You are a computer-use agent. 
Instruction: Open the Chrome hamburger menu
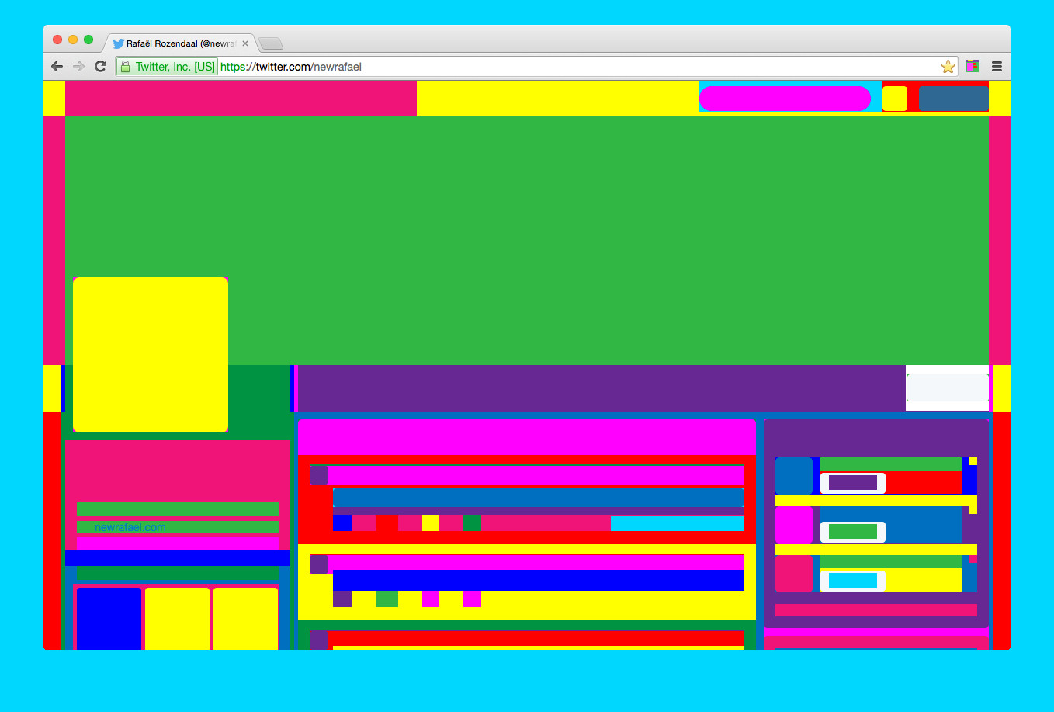pyautogui.click(x=997, y=67)
